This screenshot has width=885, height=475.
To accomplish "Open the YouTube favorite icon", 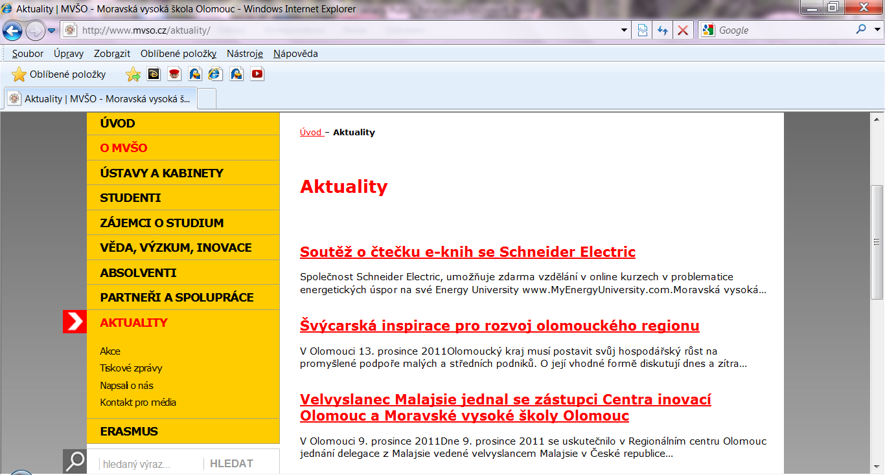I will click(x=257, y=74).
